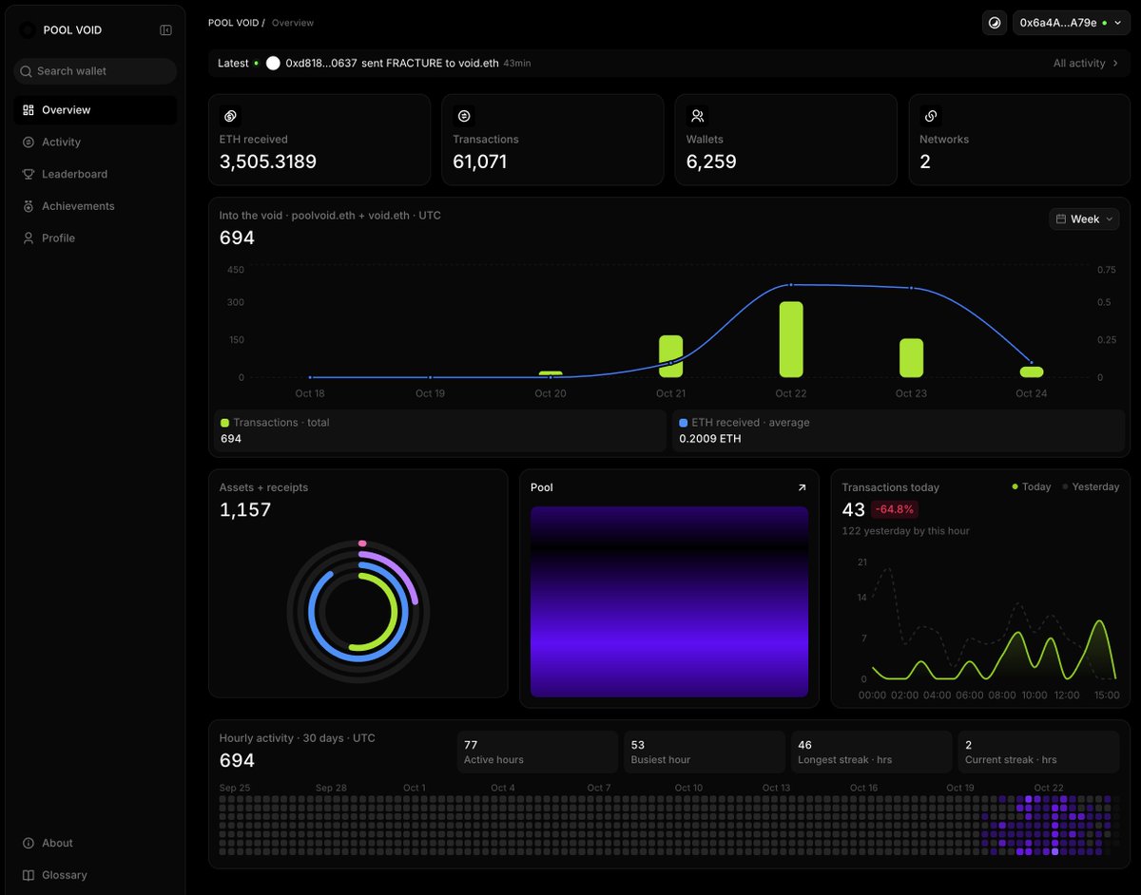Open Achievements via the medal icon
1141x895 pixels.
pos(29,206)
